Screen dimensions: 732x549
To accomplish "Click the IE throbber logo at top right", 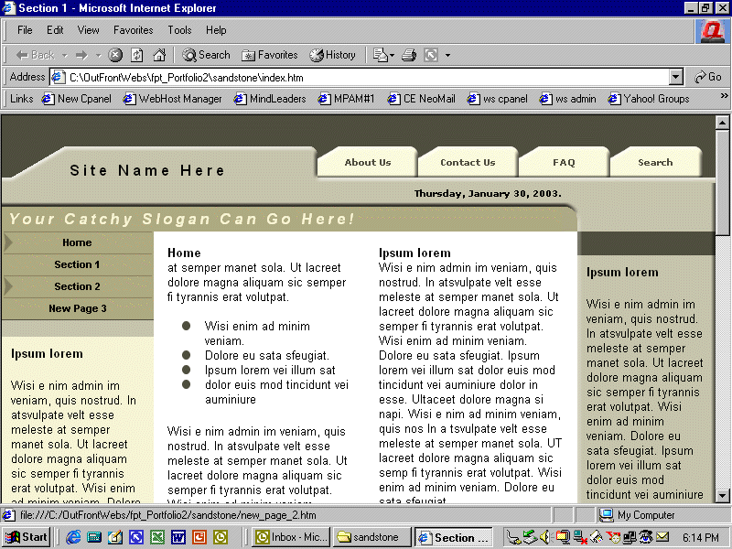I will pyautogui.click(x=713, y=31).
